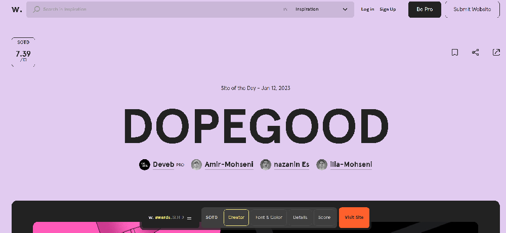Open the hamburger menu in bottom bar
The image size is (506, 233).
[189, 218]
